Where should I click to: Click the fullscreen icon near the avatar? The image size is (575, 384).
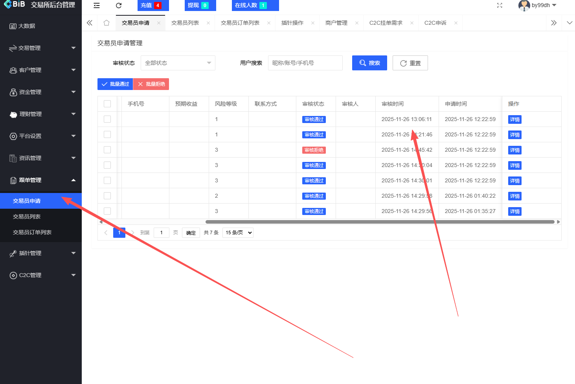[x=500, y=6]
